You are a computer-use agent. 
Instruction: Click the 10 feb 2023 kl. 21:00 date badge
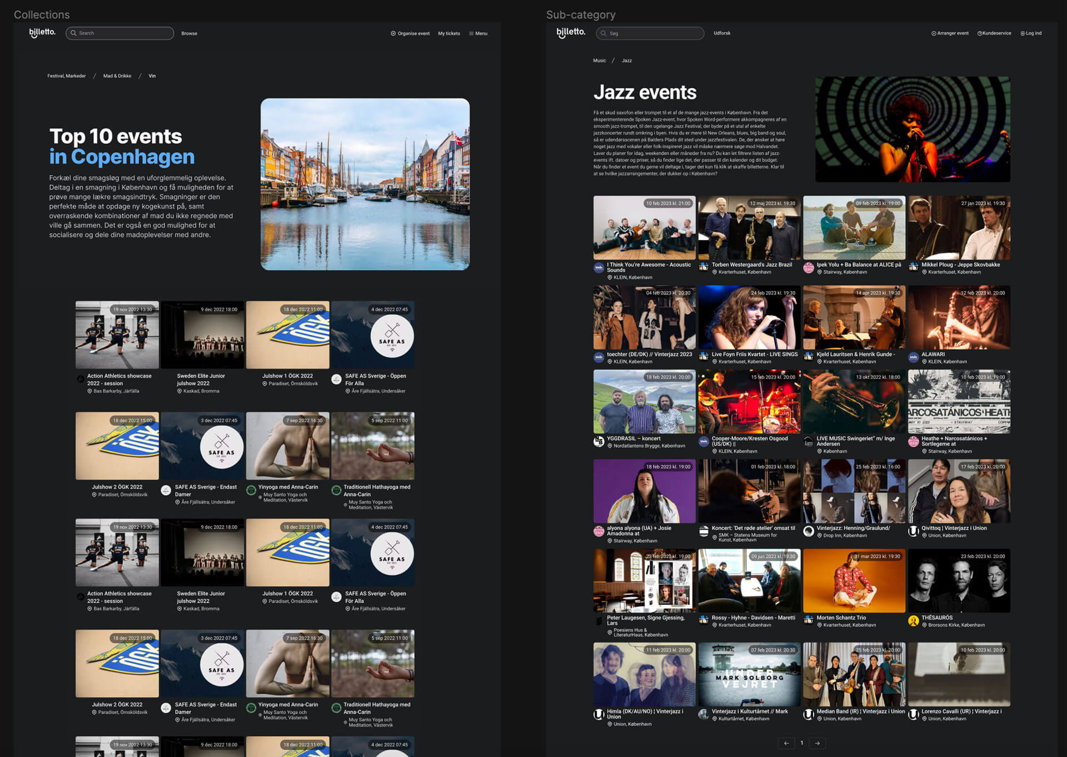tap(668, 203)
